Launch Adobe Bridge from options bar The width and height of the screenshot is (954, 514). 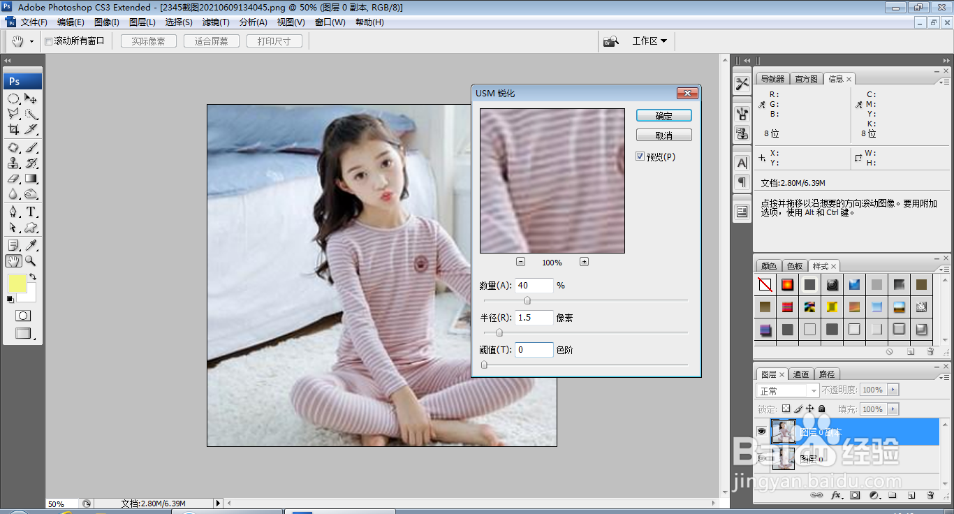click(x=611, y=41)
